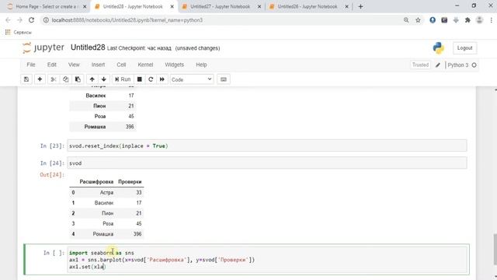
Task: Cut selected cells with the scissors icon
Action: (x=54, y=79)
